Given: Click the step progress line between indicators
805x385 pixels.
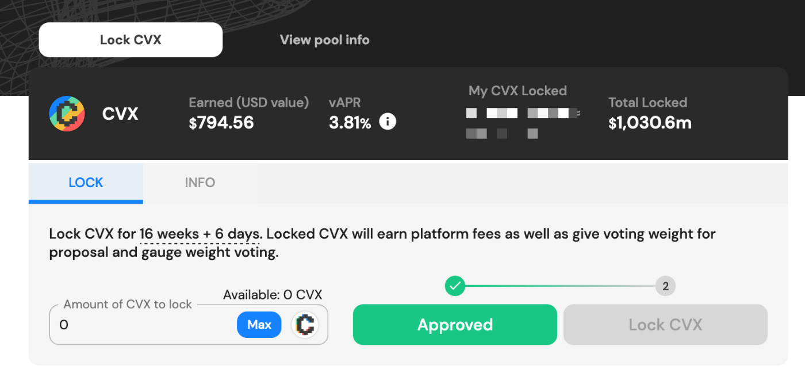Looking at the screenshot, I should pos(560,286).
